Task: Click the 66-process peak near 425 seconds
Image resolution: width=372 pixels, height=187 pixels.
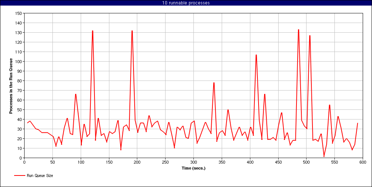Action: click(264, 94)
